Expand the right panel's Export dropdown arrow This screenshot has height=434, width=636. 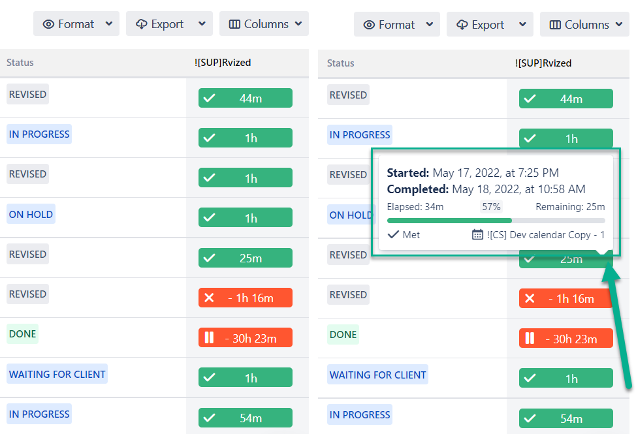[x=523, y=25]
